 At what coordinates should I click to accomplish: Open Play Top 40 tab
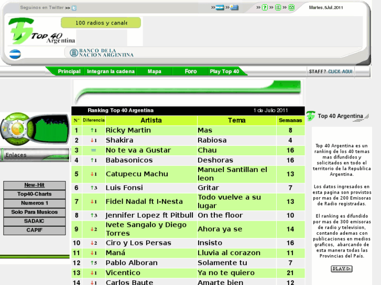click(x=224, y=71)
